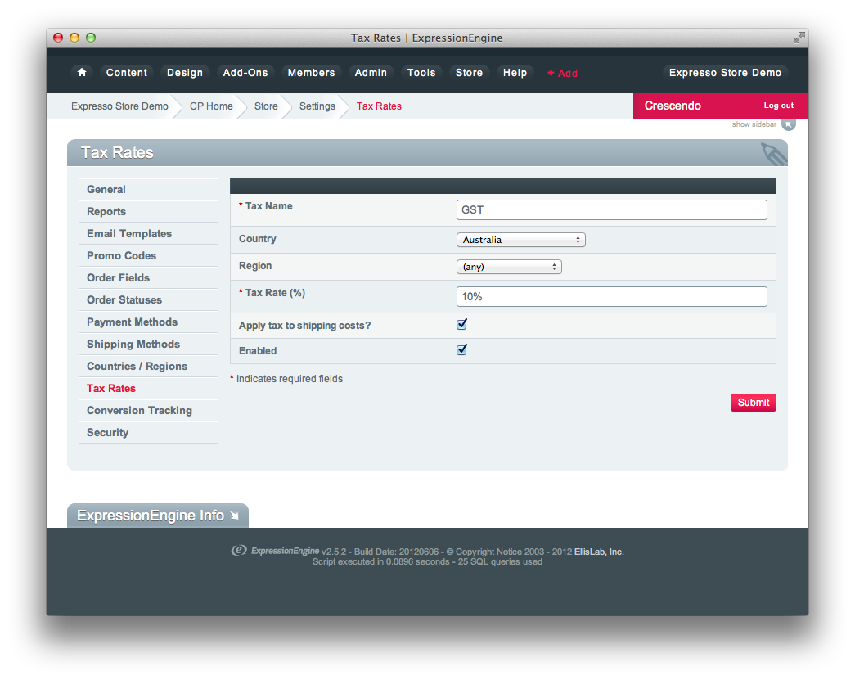Open the Store menu
855x680 pixels.
(469, 73)
